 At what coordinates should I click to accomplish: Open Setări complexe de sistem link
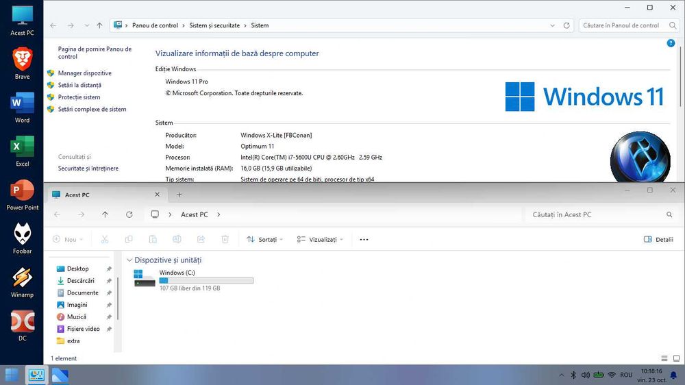pyautogui.click(x=92, y=109)
